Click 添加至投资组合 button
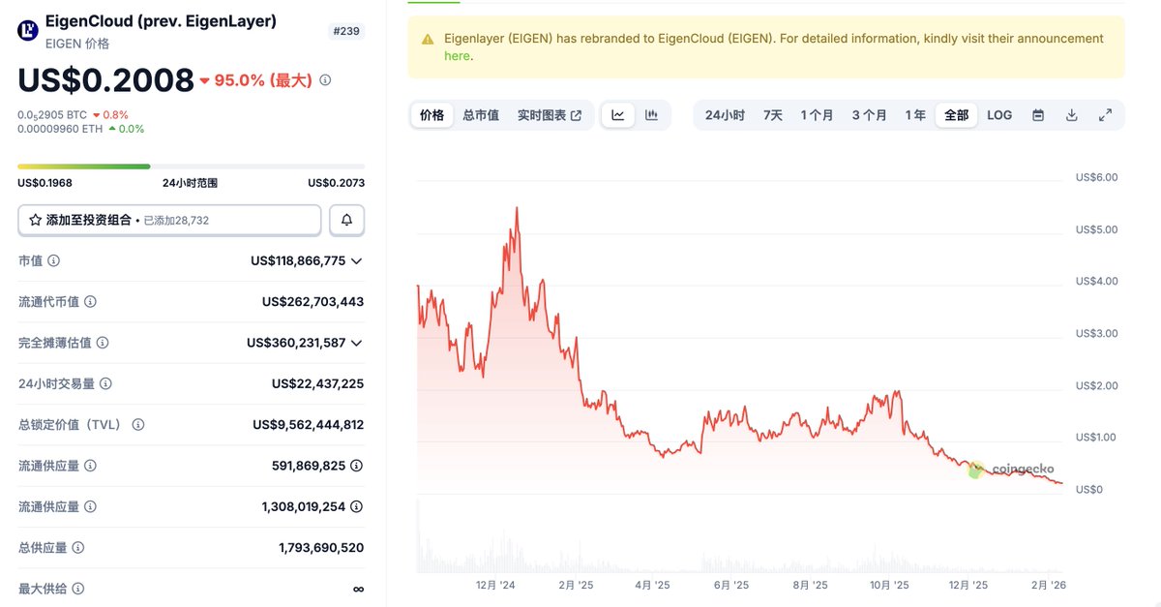 tap(169, 220)
